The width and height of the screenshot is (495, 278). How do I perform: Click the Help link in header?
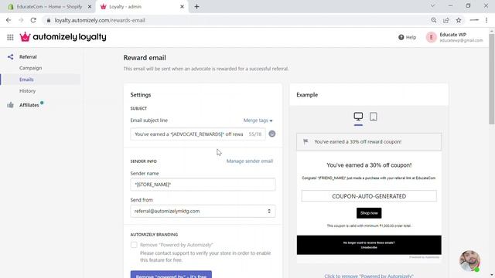[x=411, y=37]
